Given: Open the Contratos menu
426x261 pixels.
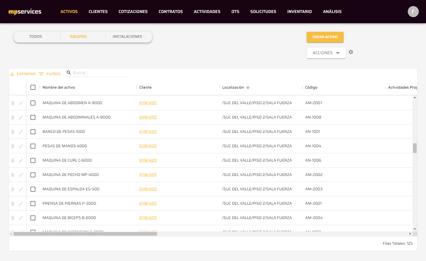Looking at the screenshot, I should click(x=171, y=12).
